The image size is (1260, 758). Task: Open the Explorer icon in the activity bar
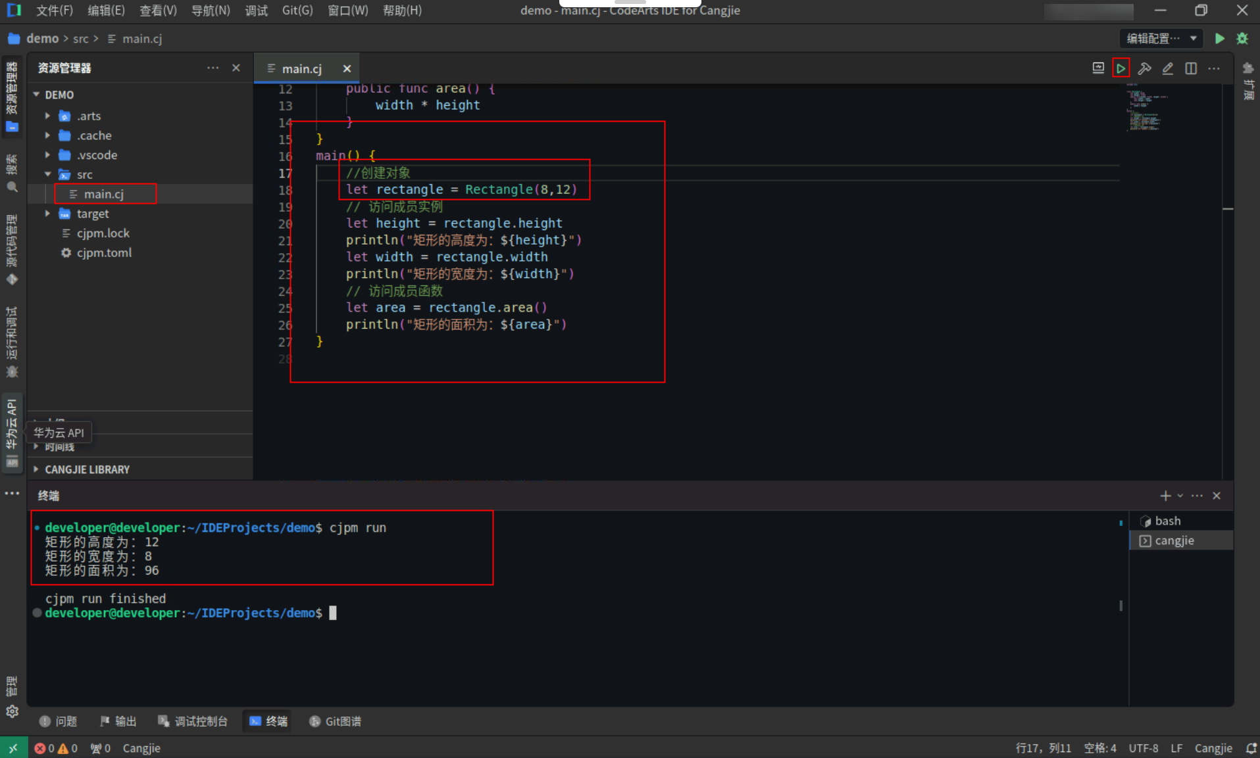(12, 96)
